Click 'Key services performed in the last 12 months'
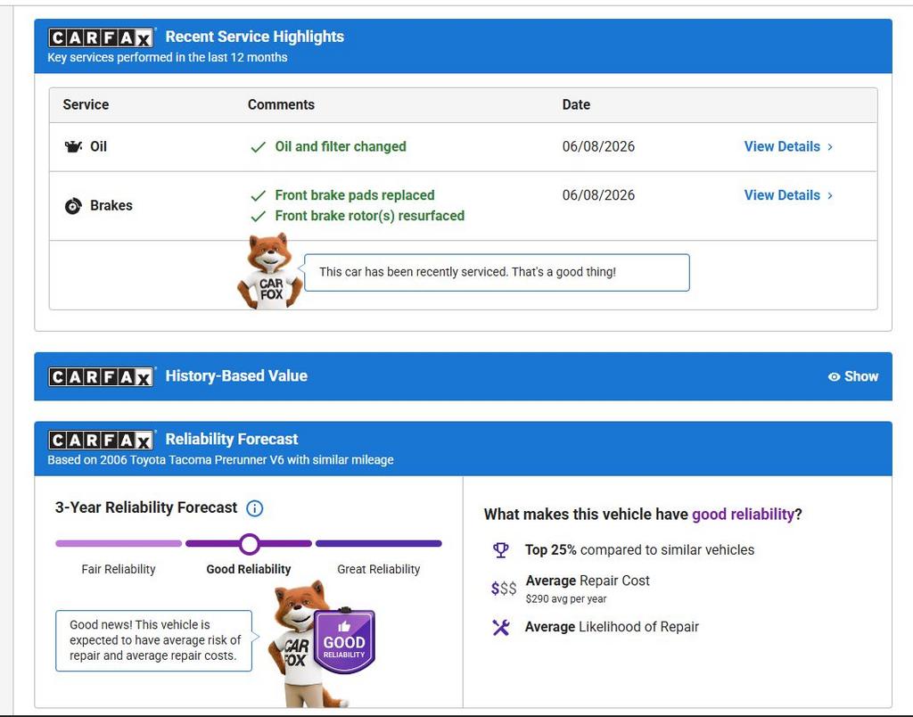 (x=167, y=58)
